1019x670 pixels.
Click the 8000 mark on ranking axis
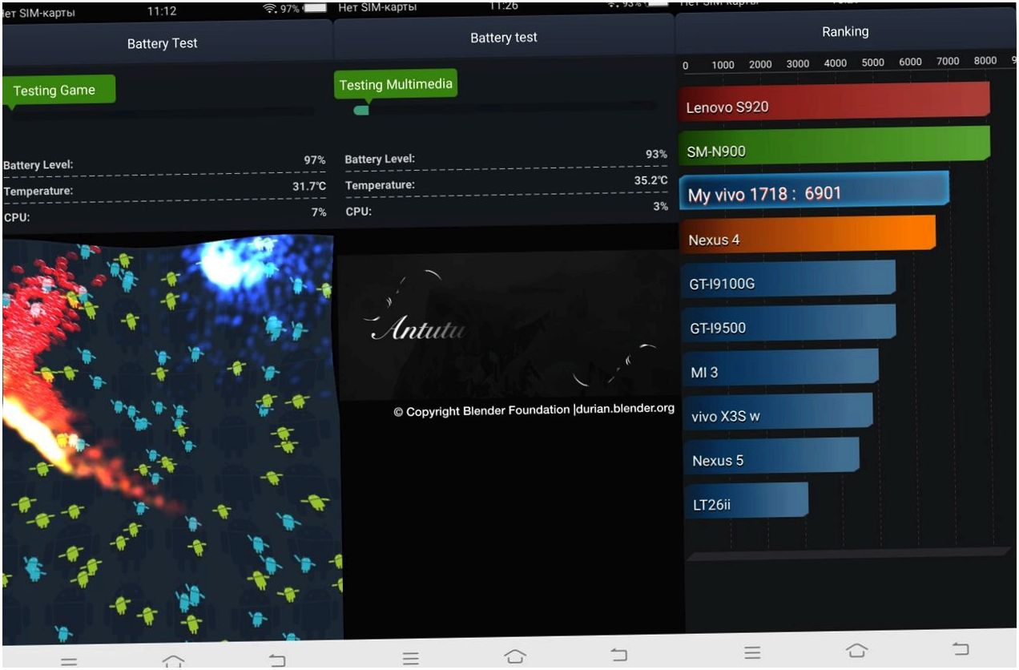985,61
